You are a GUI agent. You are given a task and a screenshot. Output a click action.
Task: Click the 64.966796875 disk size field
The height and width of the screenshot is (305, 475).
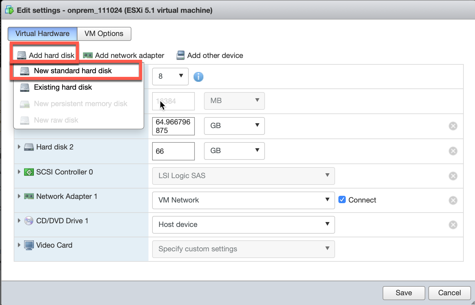pos(173,126)
